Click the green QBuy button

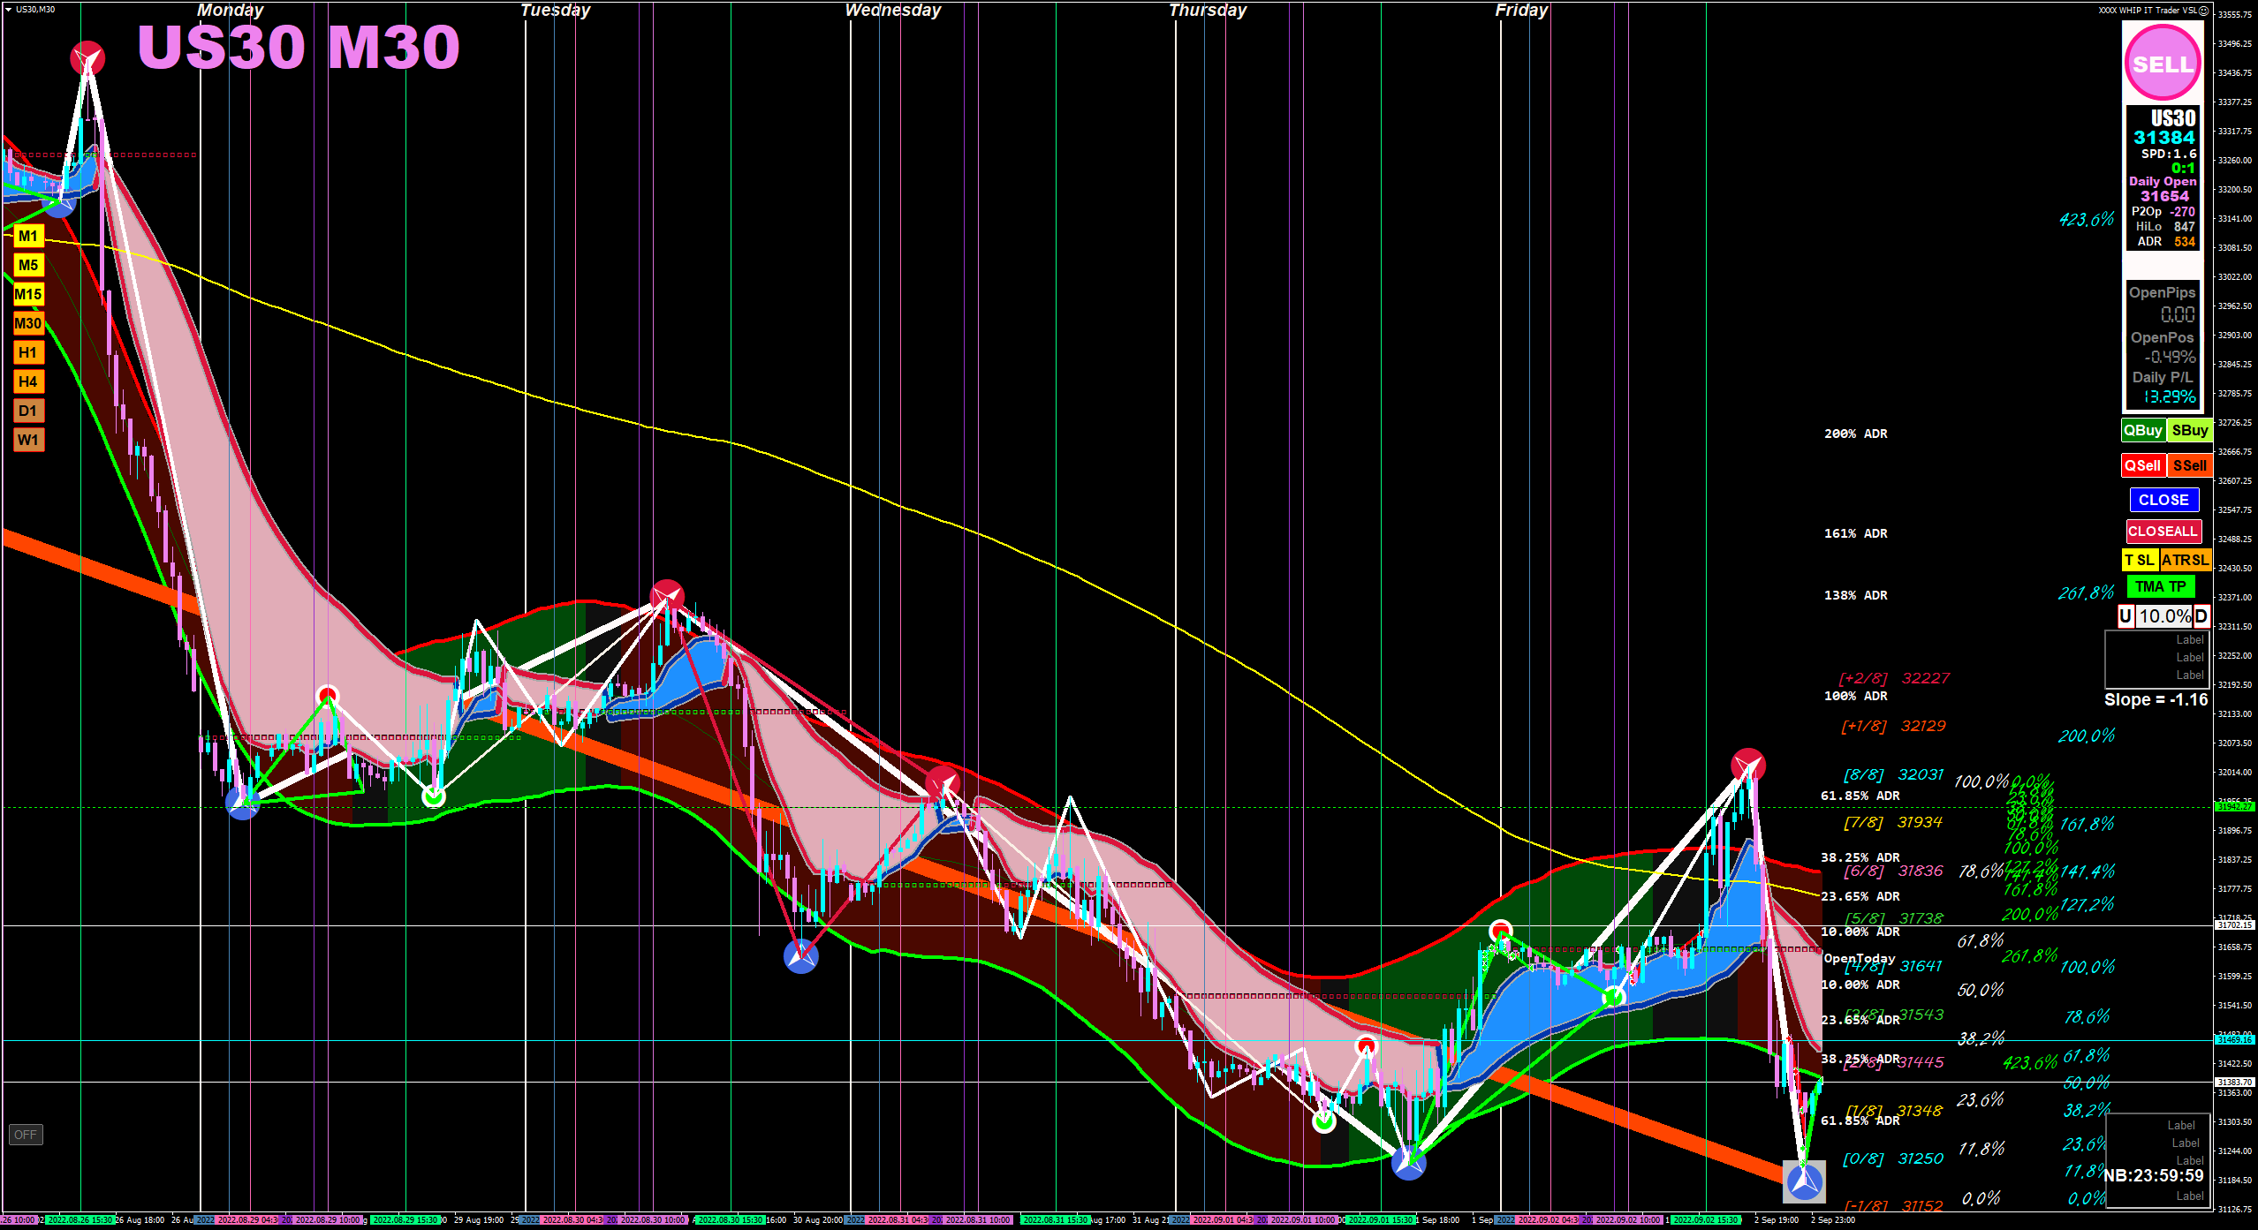(2142, 430)
